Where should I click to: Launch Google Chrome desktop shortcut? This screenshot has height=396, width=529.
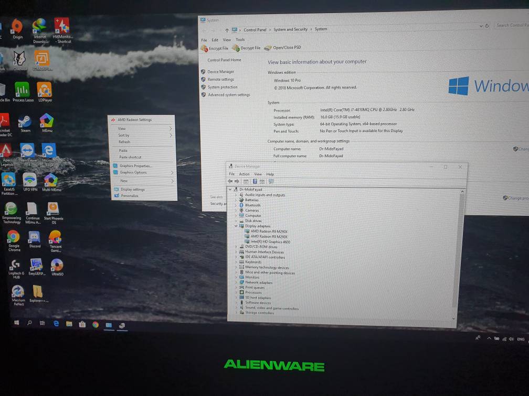pos(14,240)
